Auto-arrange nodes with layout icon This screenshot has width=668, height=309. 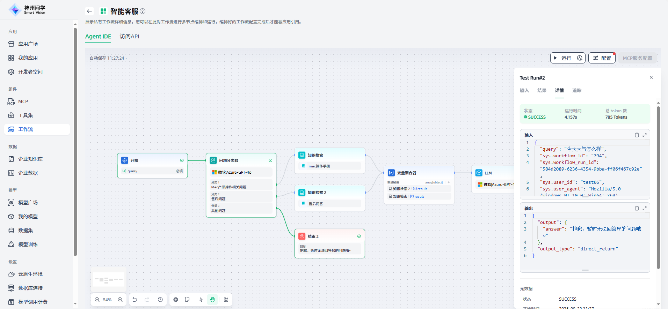[226, 300]
